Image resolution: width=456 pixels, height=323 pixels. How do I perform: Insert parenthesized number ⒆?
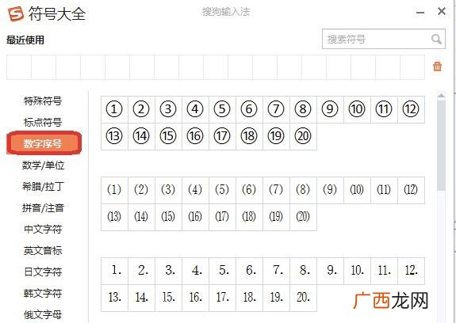(276, 217)
